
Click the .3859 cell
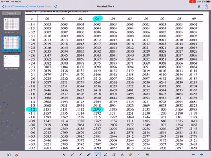(193, 148)
